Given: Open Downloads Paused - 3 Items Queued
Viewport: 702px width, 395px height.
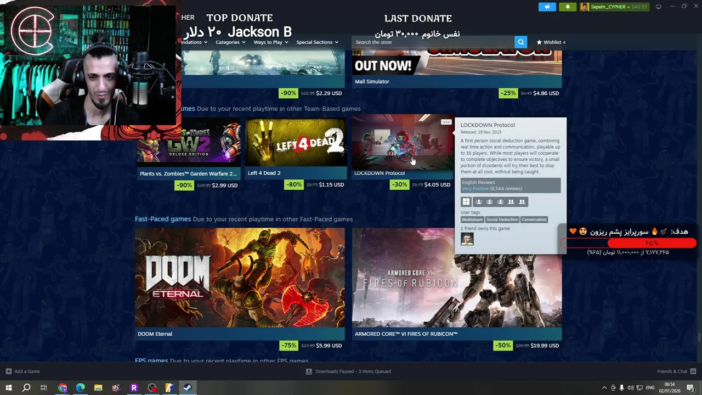Looking at the screenshot, I should point(348,371).
